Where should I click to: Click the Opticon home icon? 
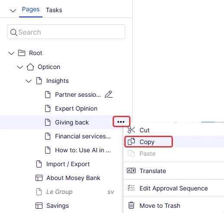(x=30, y=67)
